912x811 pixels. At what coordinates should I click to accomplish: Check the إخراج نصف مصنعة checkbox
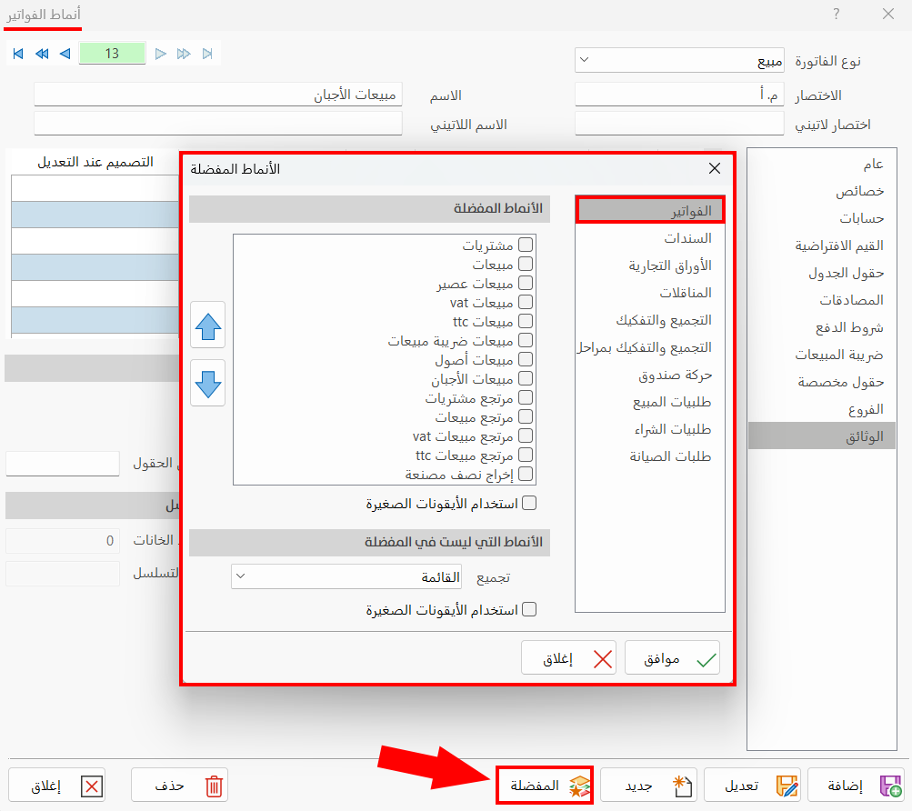pos(526,475)
